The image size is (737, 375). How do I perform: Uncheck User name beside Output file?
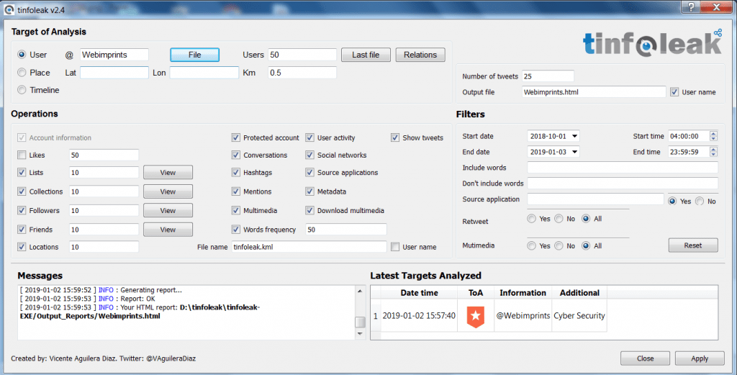click(674, 92)
